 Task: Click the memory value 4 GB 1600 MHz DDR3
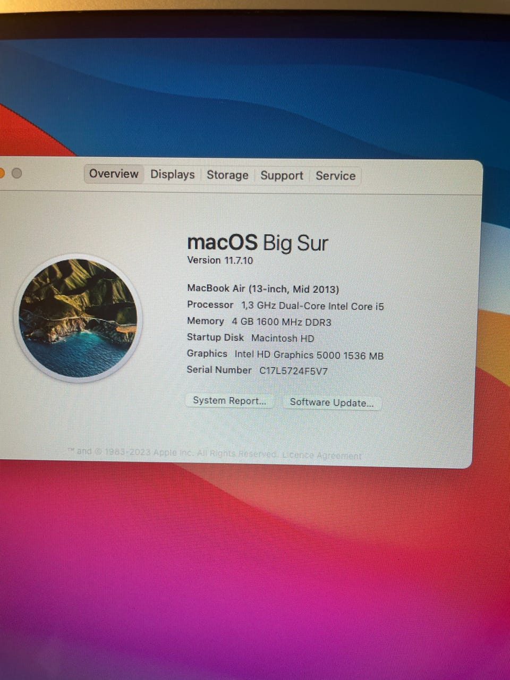(x=281, y=322)
